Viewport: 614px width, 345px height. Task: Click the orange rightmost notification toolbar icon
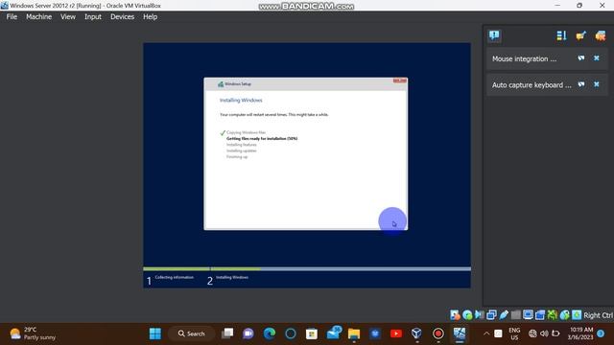coord(601,35)
